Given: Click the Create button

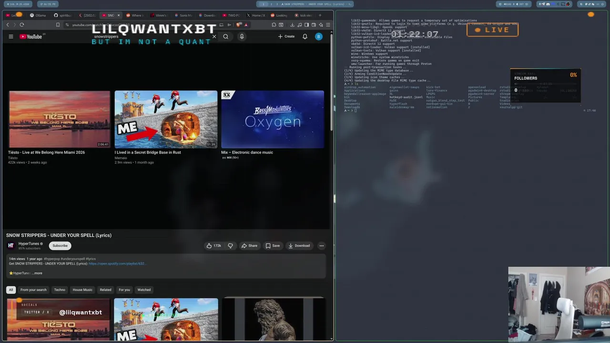Looking at the screenshot, I should coord(286,37).
